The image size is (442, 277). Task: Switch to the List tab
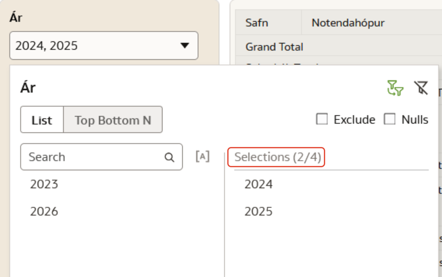pos(42,120)
